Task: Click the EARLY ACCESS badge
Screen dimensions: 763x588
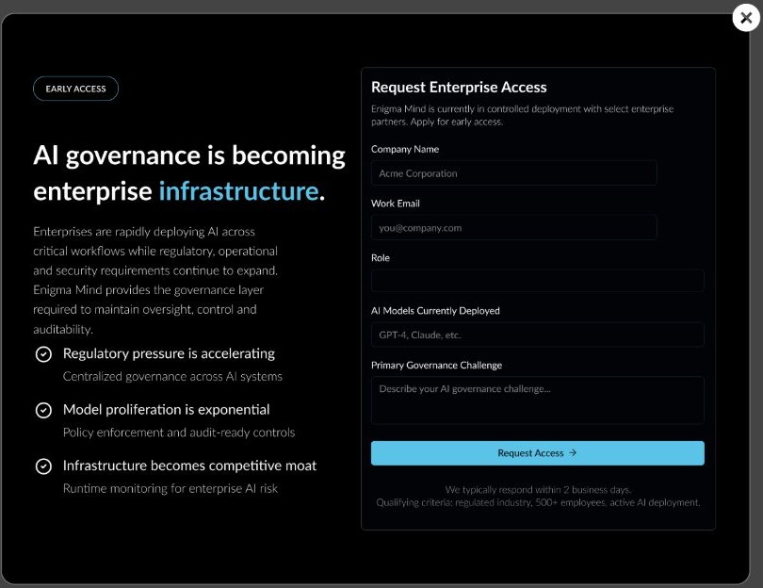Action: [x=75, y=89]
